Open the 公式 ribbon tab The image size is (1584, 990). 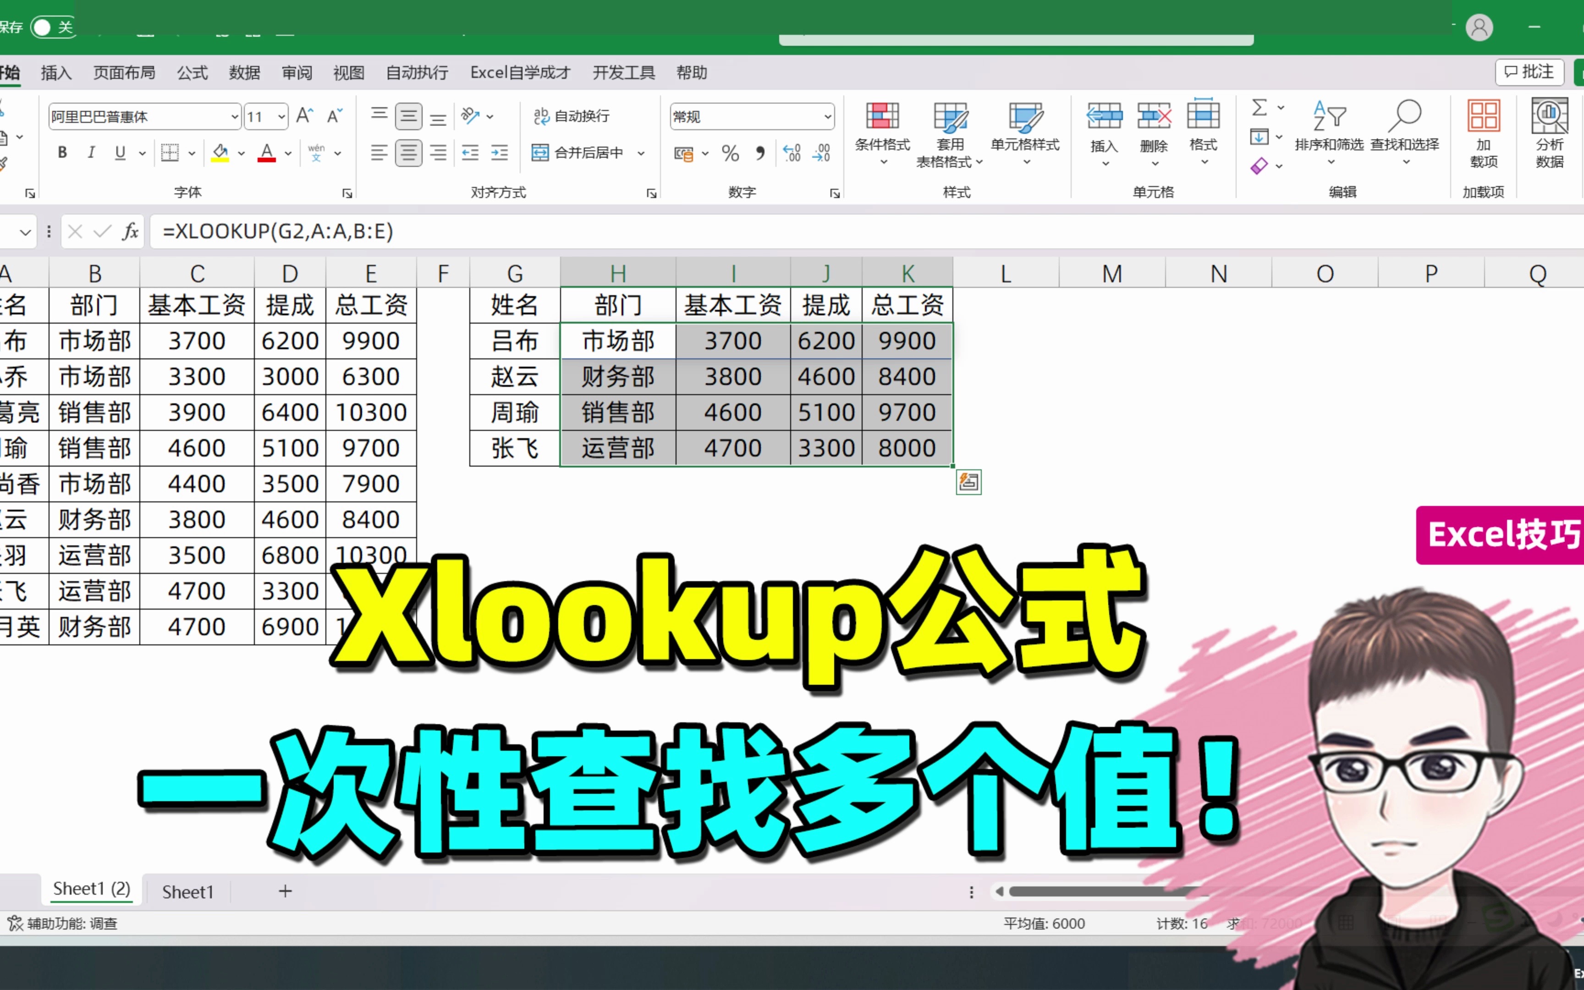click(192, 73)
